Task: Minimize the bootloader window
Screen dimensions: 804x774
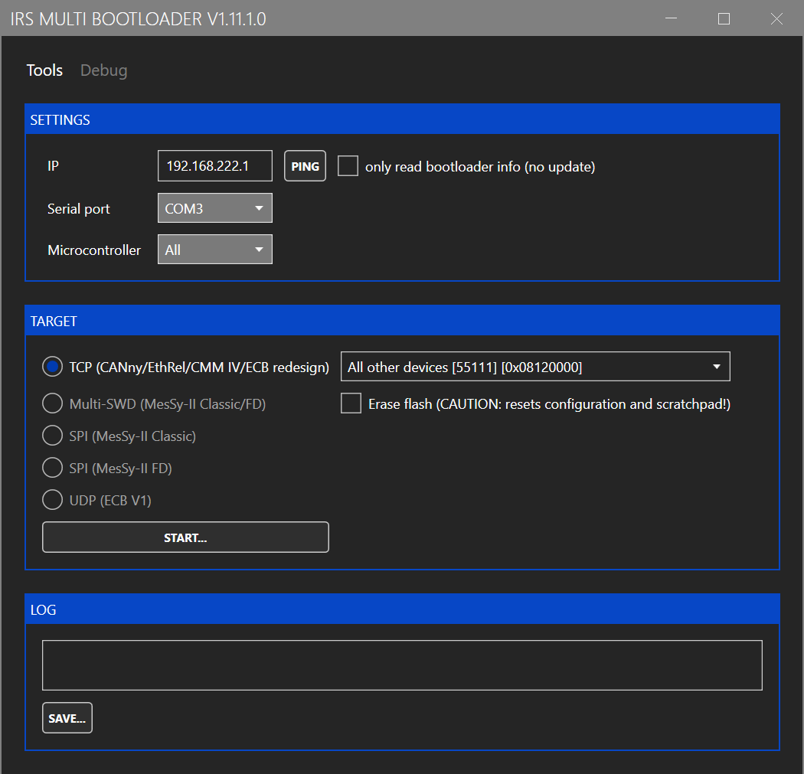Action: pyautogui.click(x=672, y=18)
